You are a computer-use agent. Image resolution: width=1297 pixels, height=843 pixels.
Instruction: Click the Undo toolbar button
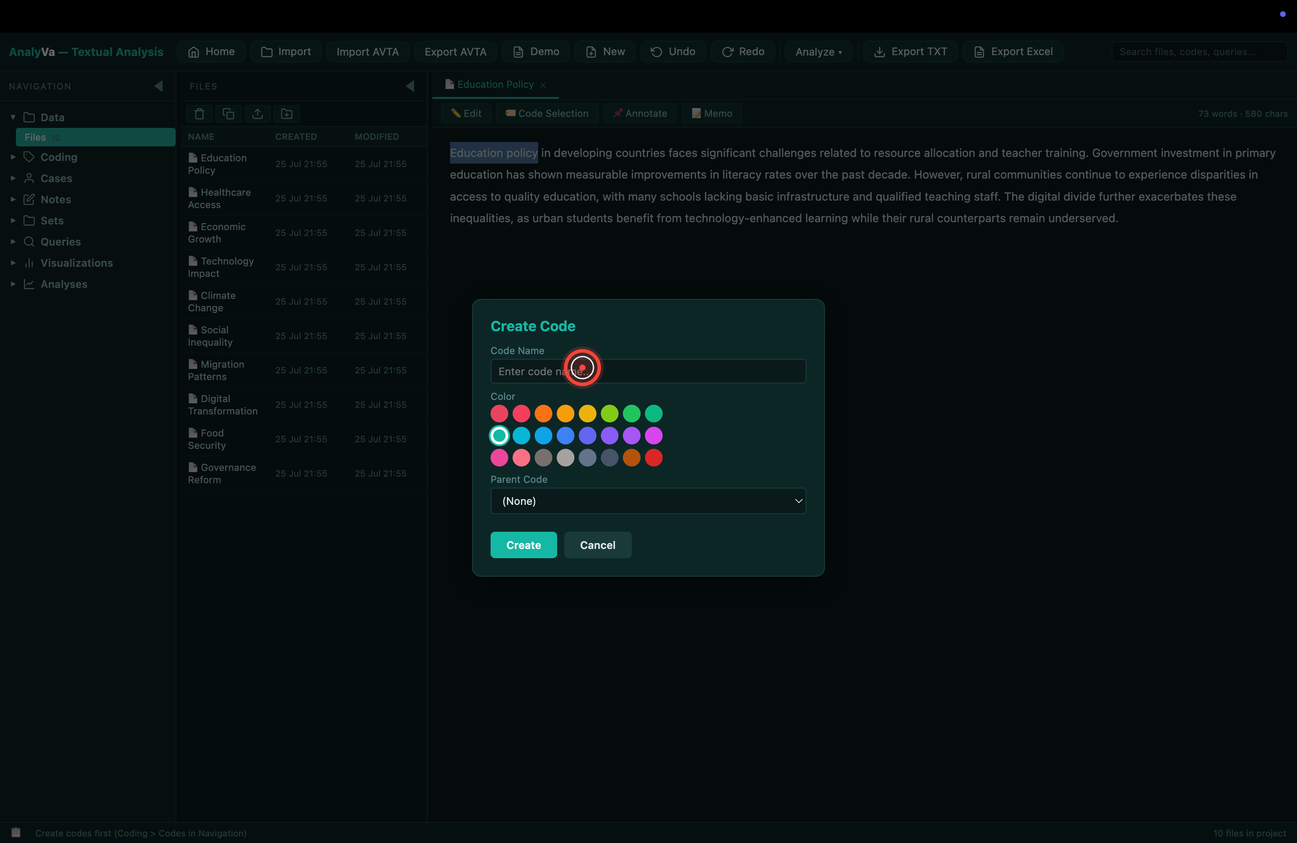[x=673, y=52]
